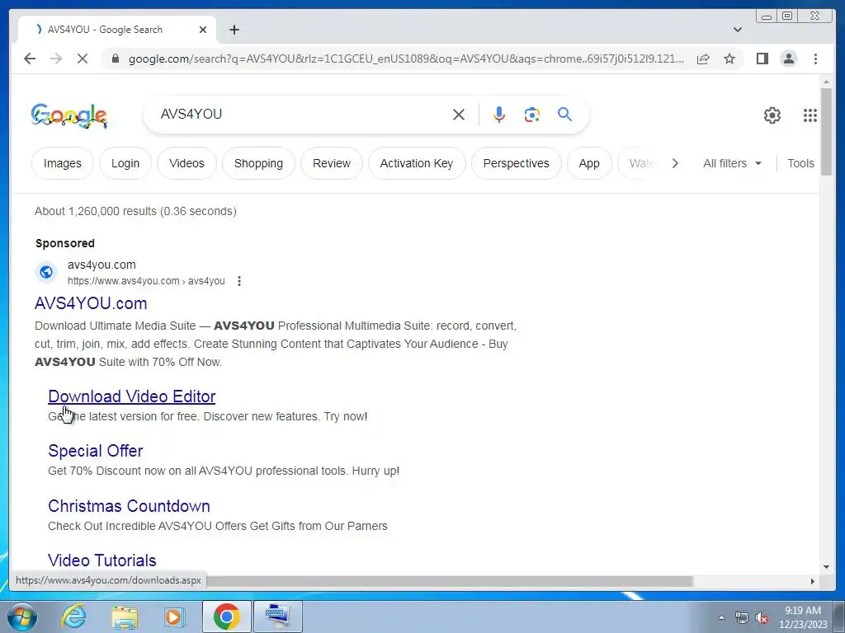Switch to Shopping results
This screenshot has width=845, height=633.
[x=258, y=163]
